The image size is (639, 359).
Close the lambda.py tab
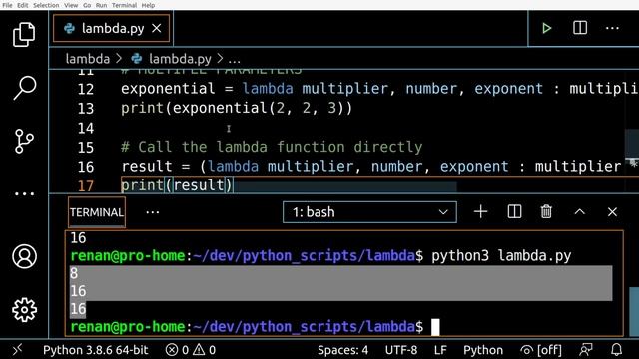(156, 29)
